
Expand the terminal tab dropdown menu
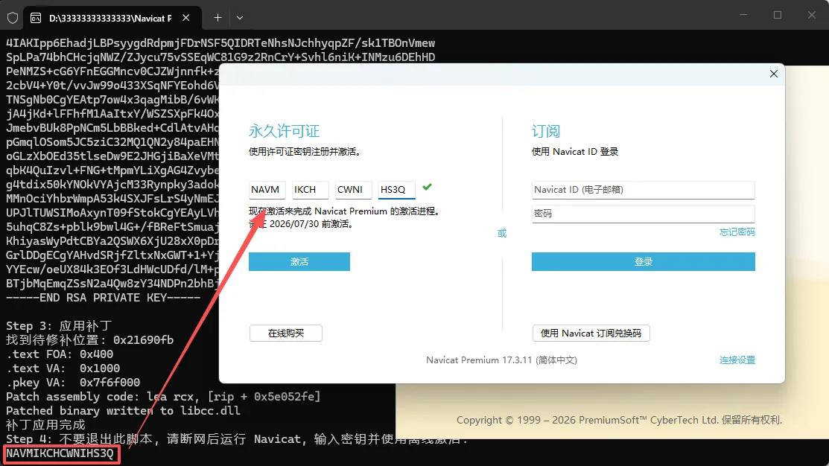click(x=240, y=18)
